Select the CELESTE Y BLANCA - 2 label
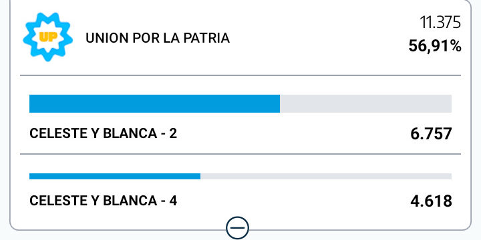The width and height of the screenshot is (481, 240). point(104,133)
